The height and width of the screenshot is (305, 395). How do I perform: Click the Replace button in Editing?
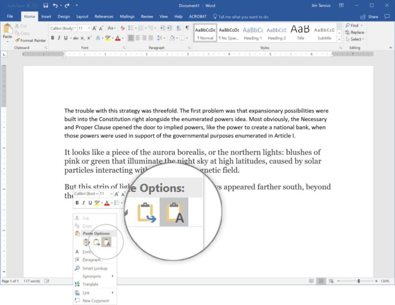[x=354, y=32]
